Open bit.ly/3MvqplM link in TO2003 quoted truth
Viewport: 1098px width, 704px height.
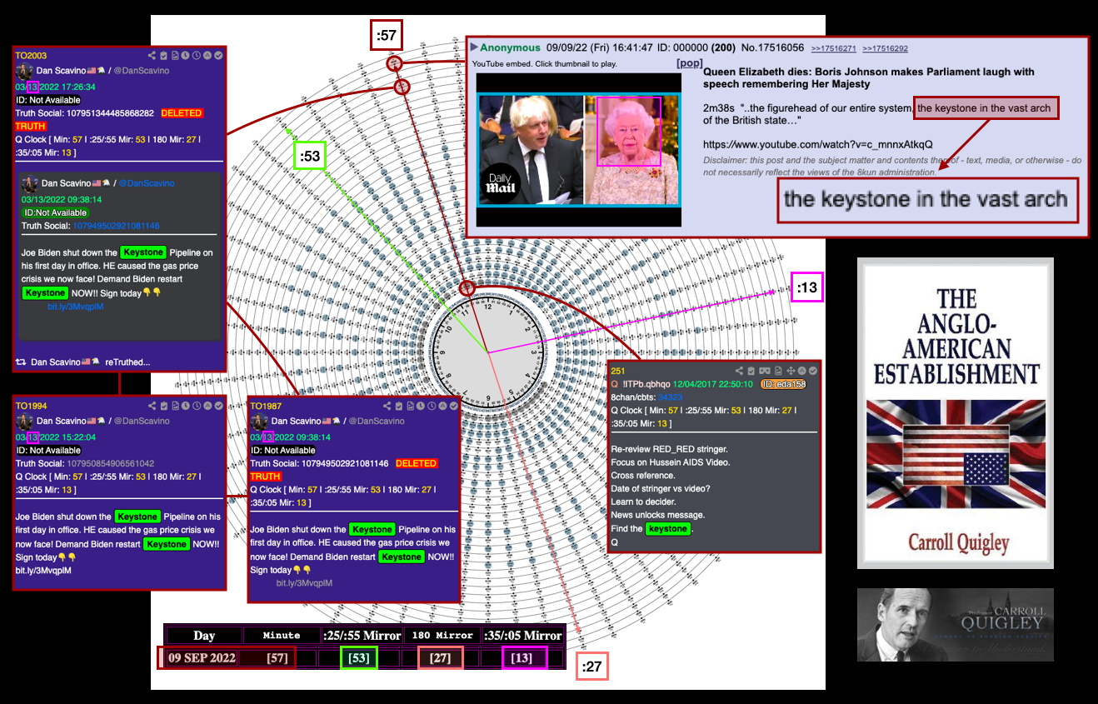(74, 307)
